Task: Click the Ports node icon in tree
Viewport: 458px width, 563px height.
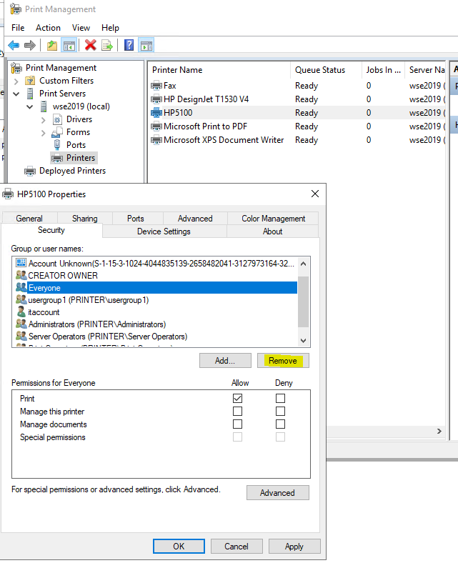Action: [57, 145]
